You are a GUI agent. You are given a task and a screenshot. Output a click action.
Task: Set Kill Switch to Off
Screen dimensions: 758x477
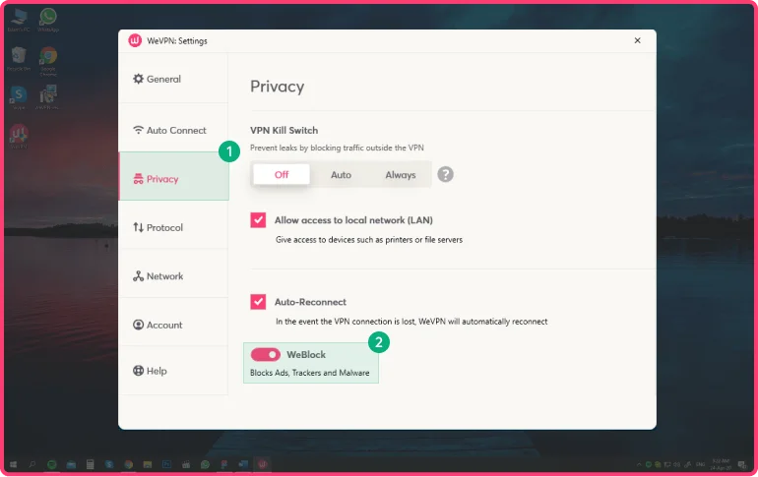tap(282, 174)
